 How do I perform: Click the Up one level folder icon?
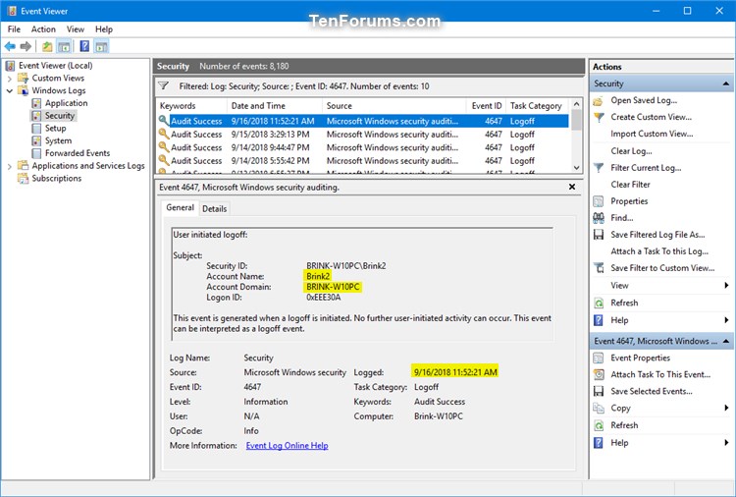(x=47, y=46)
